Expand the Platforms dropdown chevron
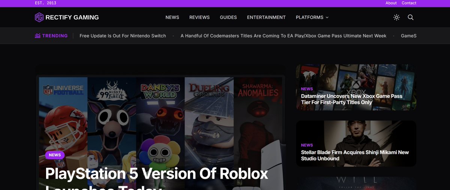 327,17
